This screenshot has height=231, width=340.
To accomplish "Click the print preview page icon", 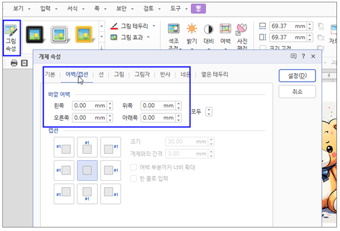I will [x=24, y=63].
